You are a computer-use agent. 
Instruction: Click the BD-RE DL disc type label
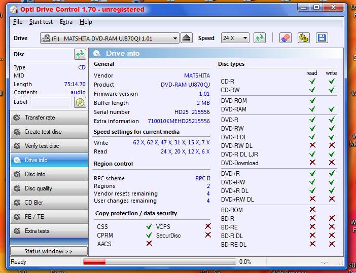coord(234,245)
